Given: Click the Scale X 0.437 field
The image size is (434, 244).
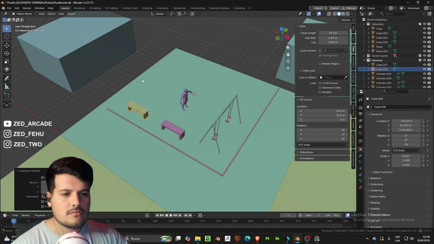Looking at the screenshot, I should click(x=406, y=156).
